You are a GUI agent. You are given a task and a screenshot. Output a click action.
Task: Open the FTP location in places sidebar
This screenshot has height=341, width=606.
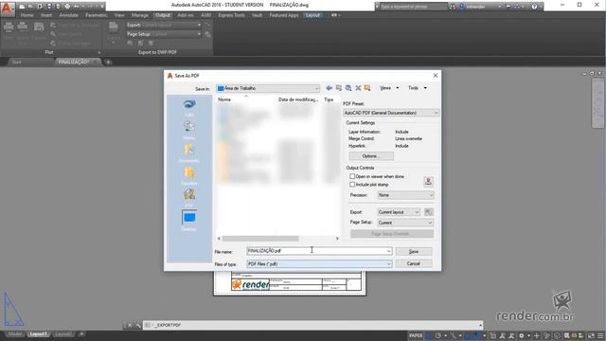189,198
